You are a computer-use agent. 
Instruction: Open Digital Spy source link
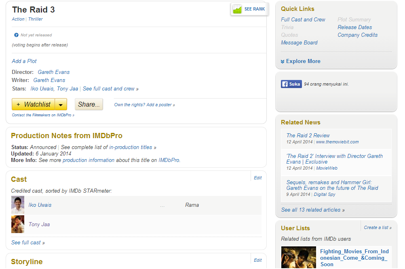tap(325, 194)
